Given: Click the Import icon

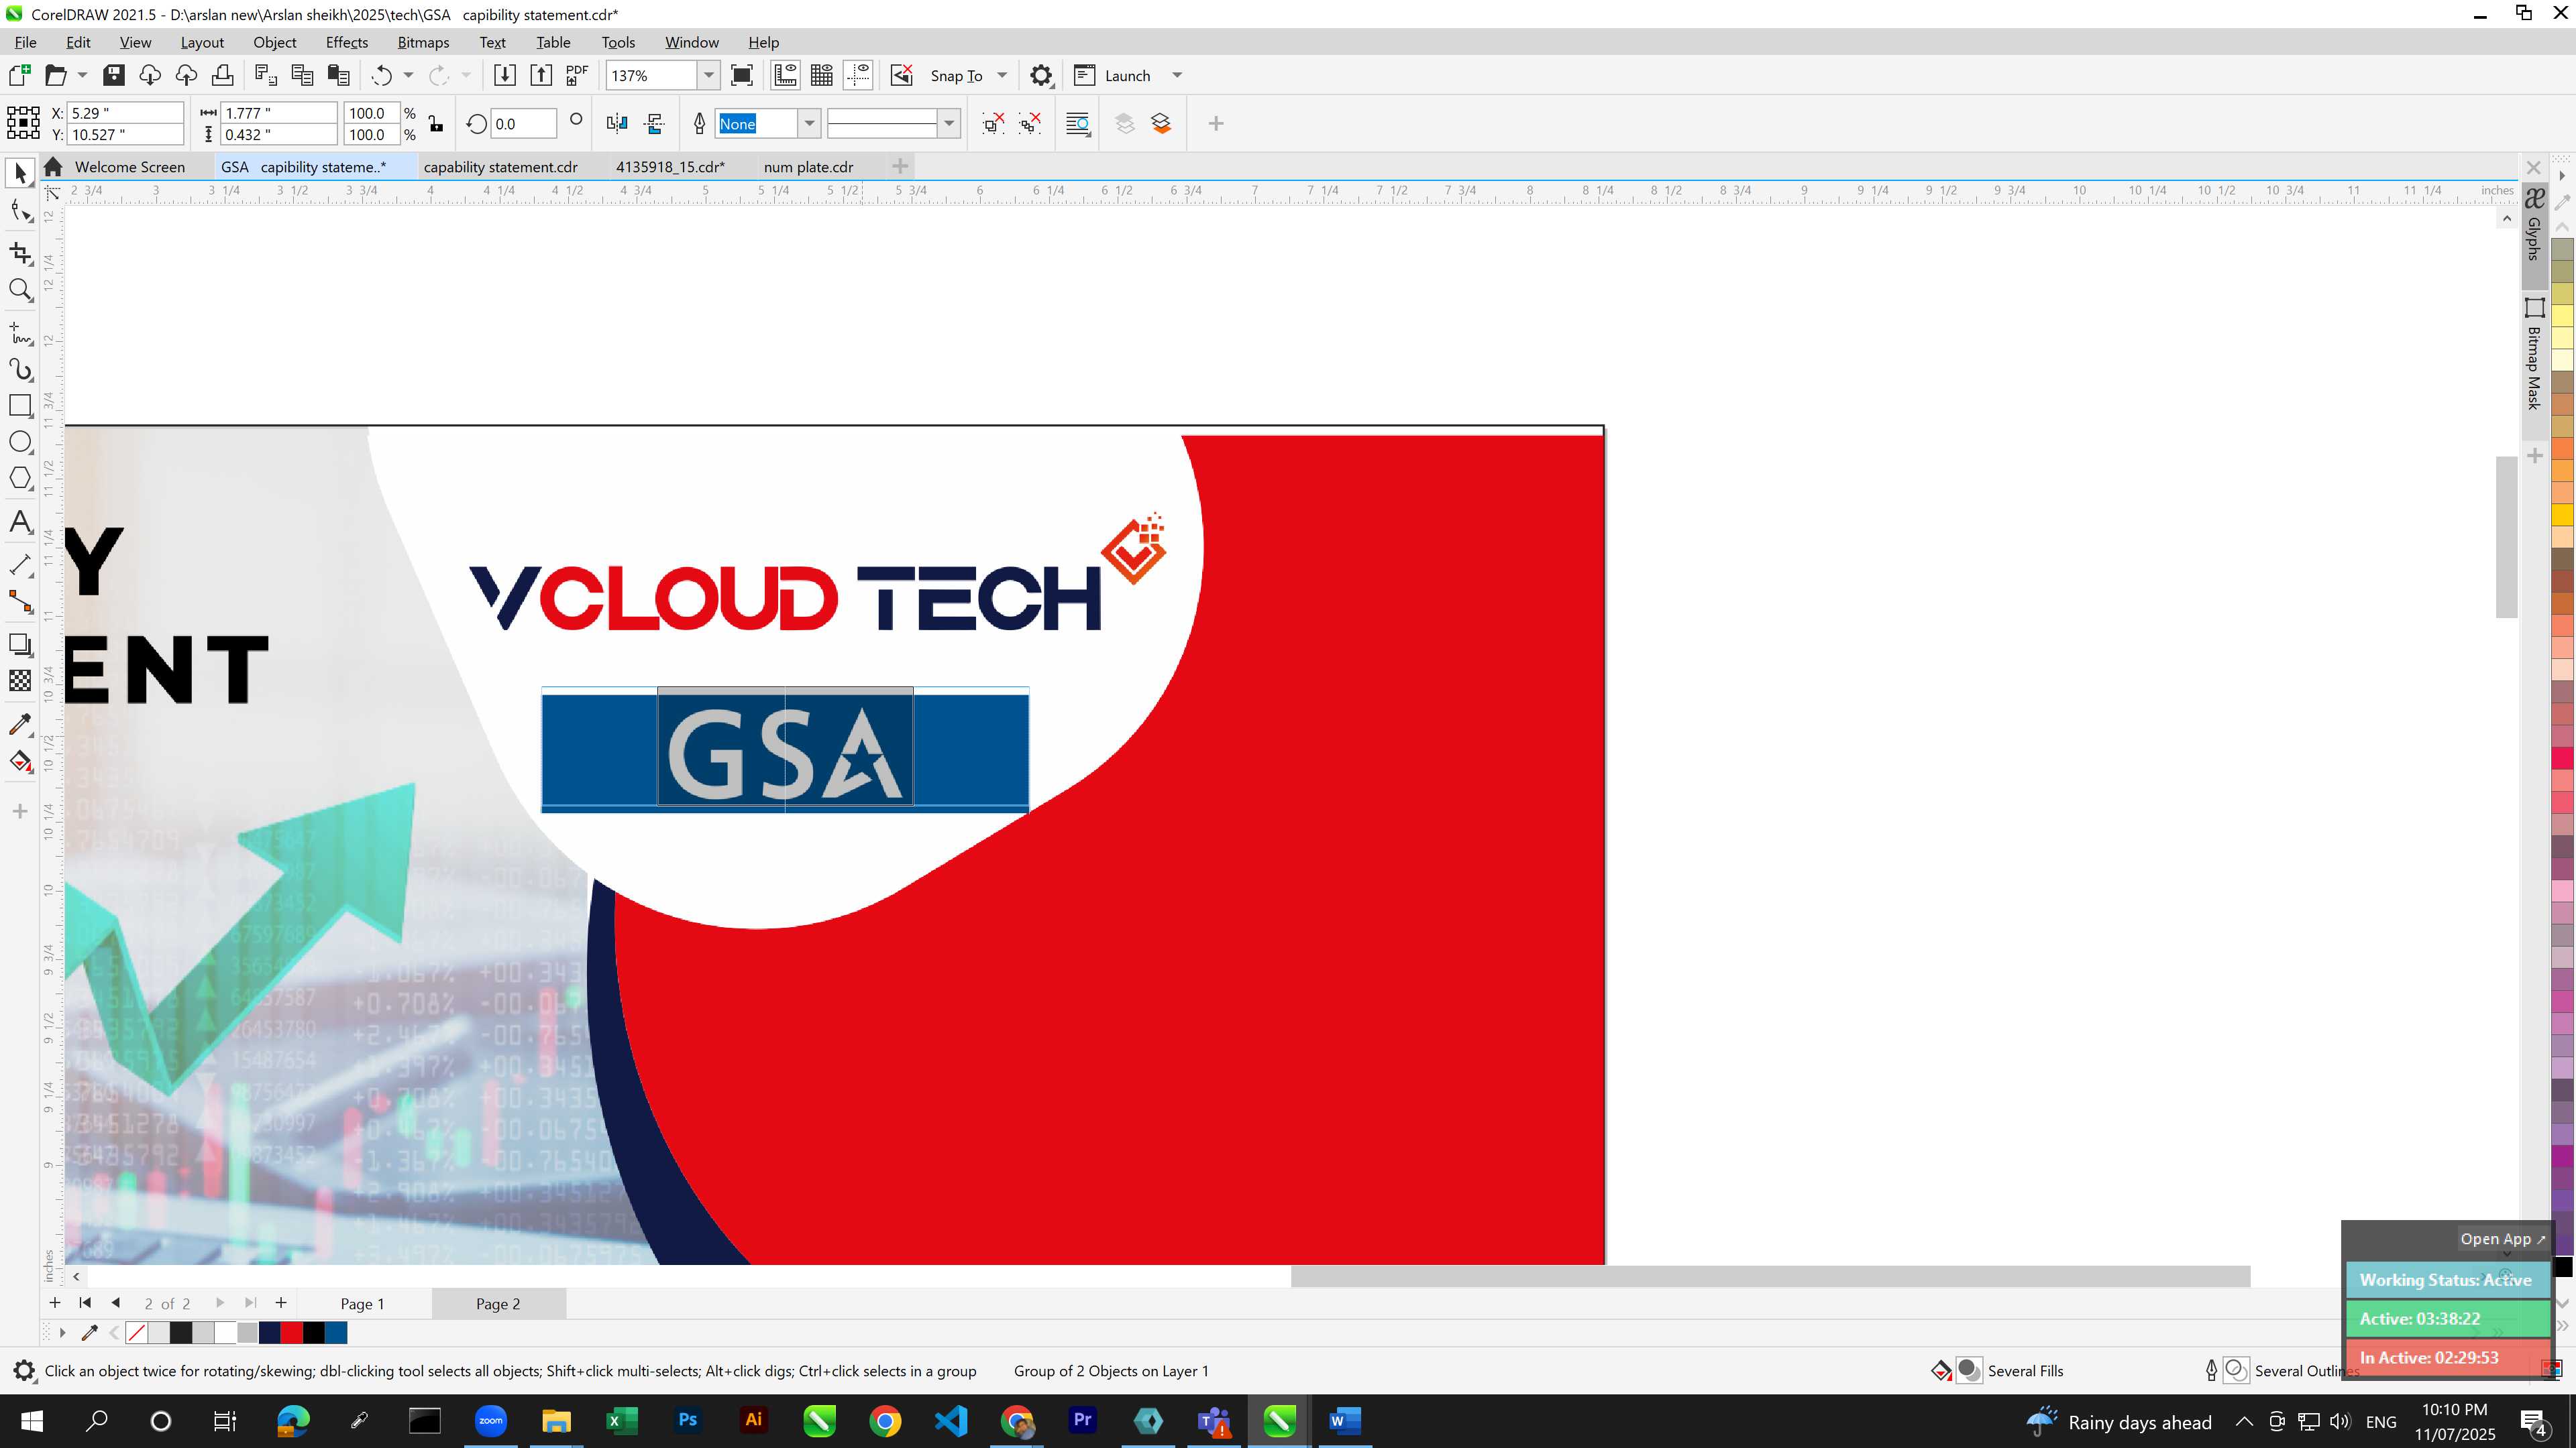Looking at the screenshot, I should [505, 75].
